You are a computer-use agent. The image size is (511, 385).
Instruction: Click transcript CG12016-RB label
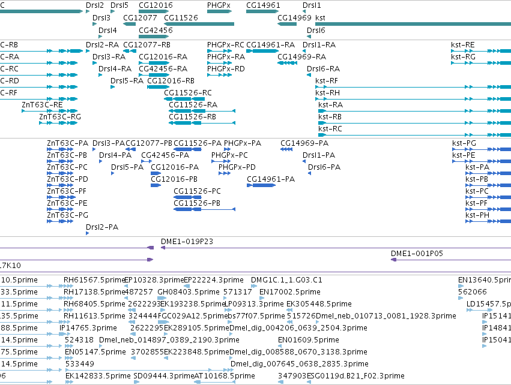point(171,81)
